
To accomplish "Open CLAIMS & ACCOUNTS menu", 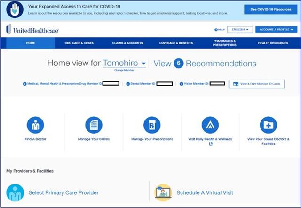I will coord(127,43).
